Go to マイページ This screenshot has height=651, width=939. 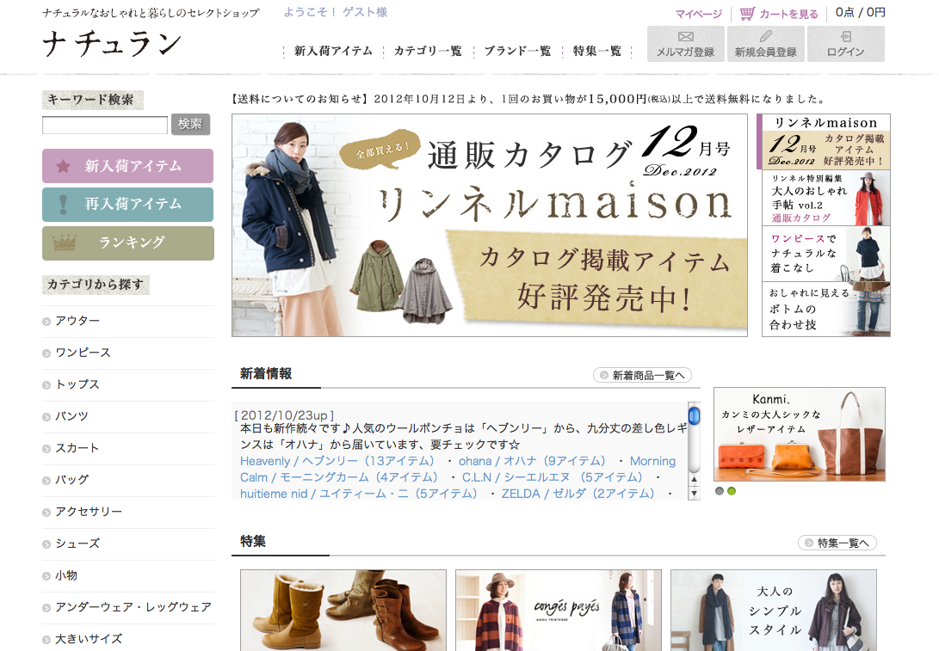click(698, 14)
